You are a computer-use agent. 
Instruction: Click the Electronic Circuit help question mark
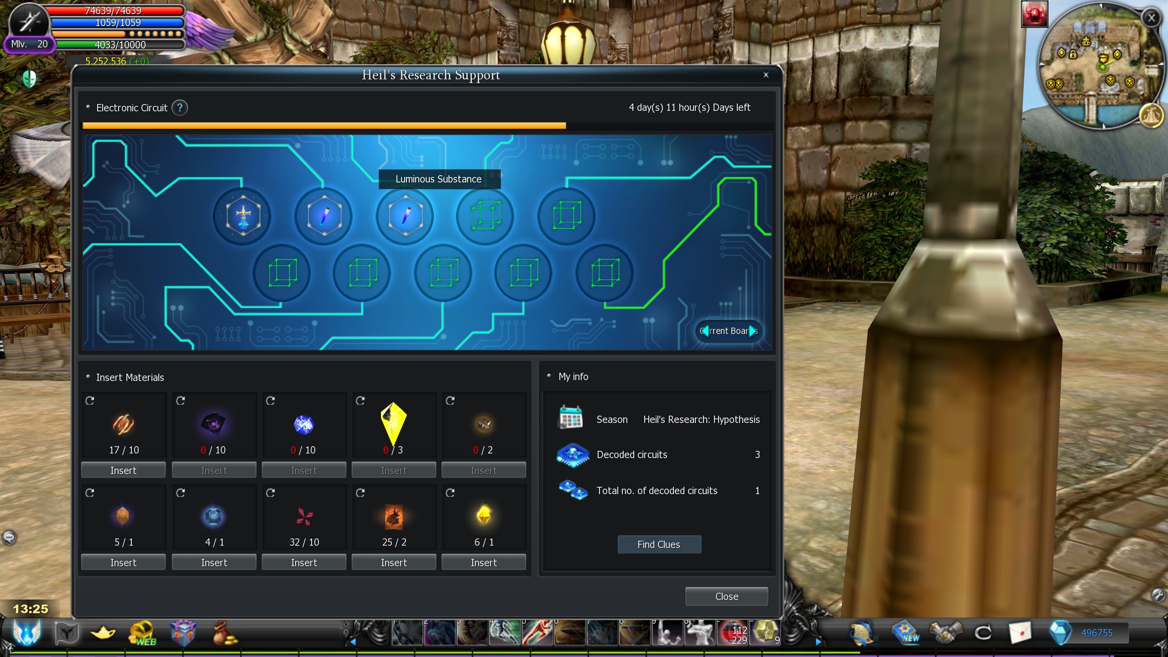(180, 108)
